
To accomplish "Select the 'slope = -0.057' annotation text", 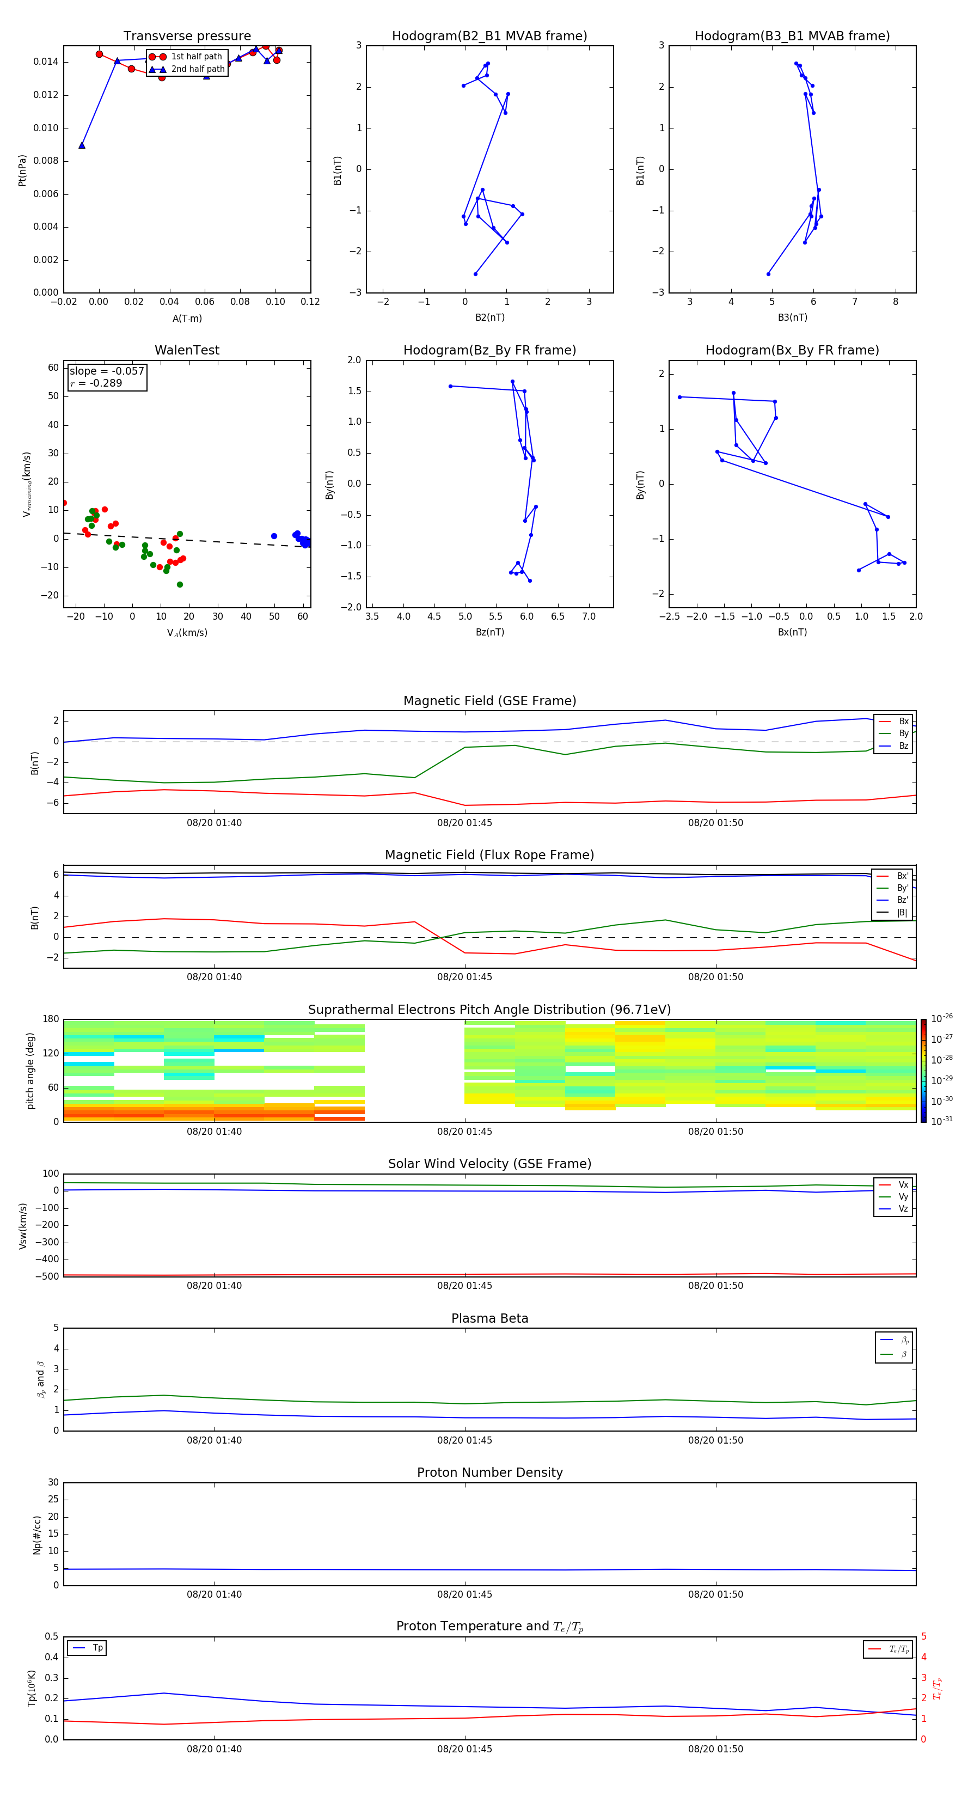I will pyautogui.click(x=107, y=371).
